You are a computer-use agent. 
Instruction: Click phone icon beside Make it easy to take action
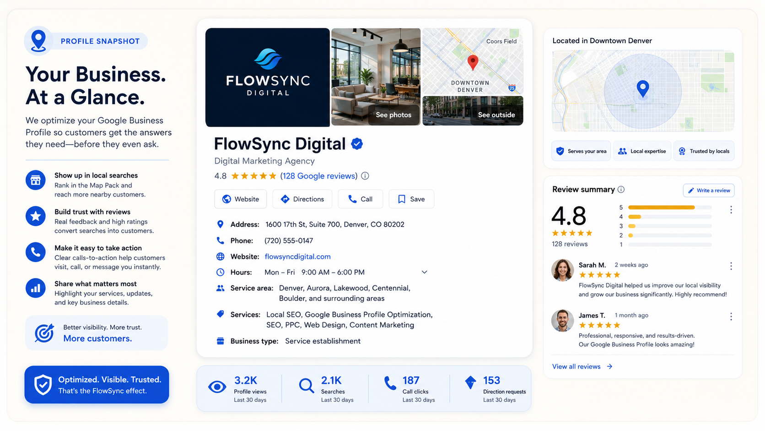(36, 252)
